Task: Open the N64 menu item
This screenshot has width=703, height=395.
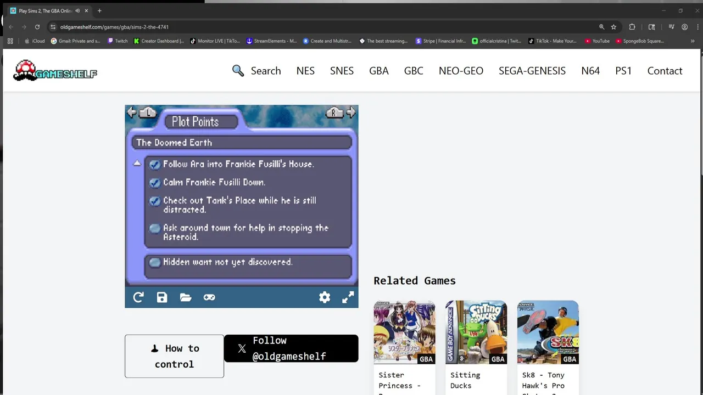Action: point(590,71)
